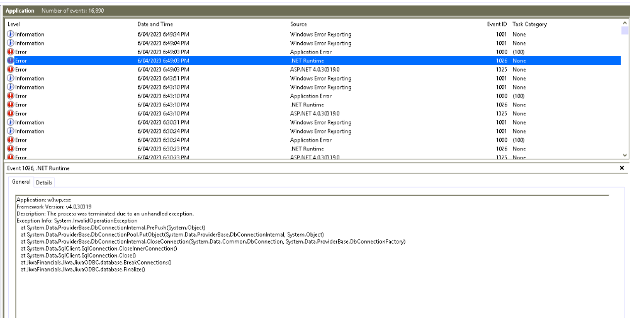Click the Source column header

(298, 24)
